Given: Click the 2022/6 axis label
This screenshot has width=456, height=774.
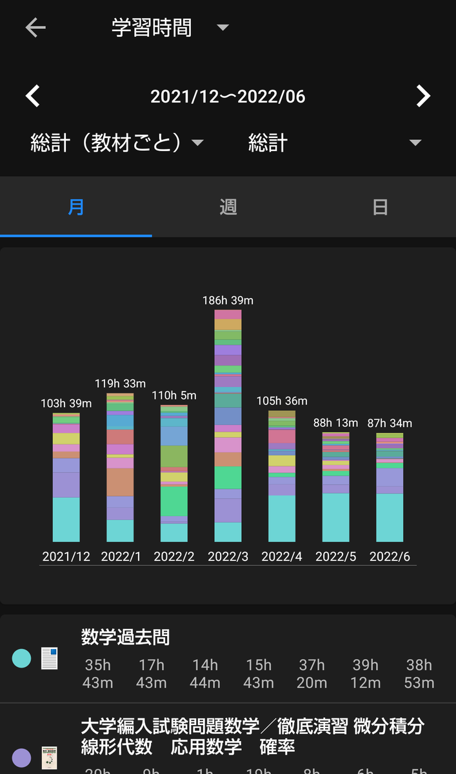Looking at the screenshot, I should click(390, 557).
